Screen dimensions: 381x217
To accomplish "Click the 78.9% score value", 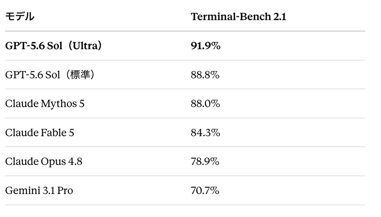I will pyautogui.click(x=205, y=161).
